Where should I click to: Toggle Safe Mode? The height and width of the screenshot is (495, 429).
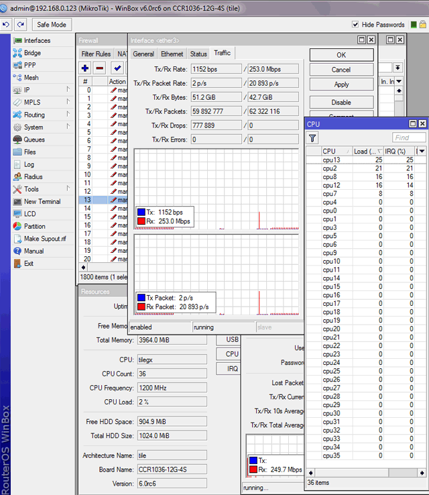pos(52,25)
